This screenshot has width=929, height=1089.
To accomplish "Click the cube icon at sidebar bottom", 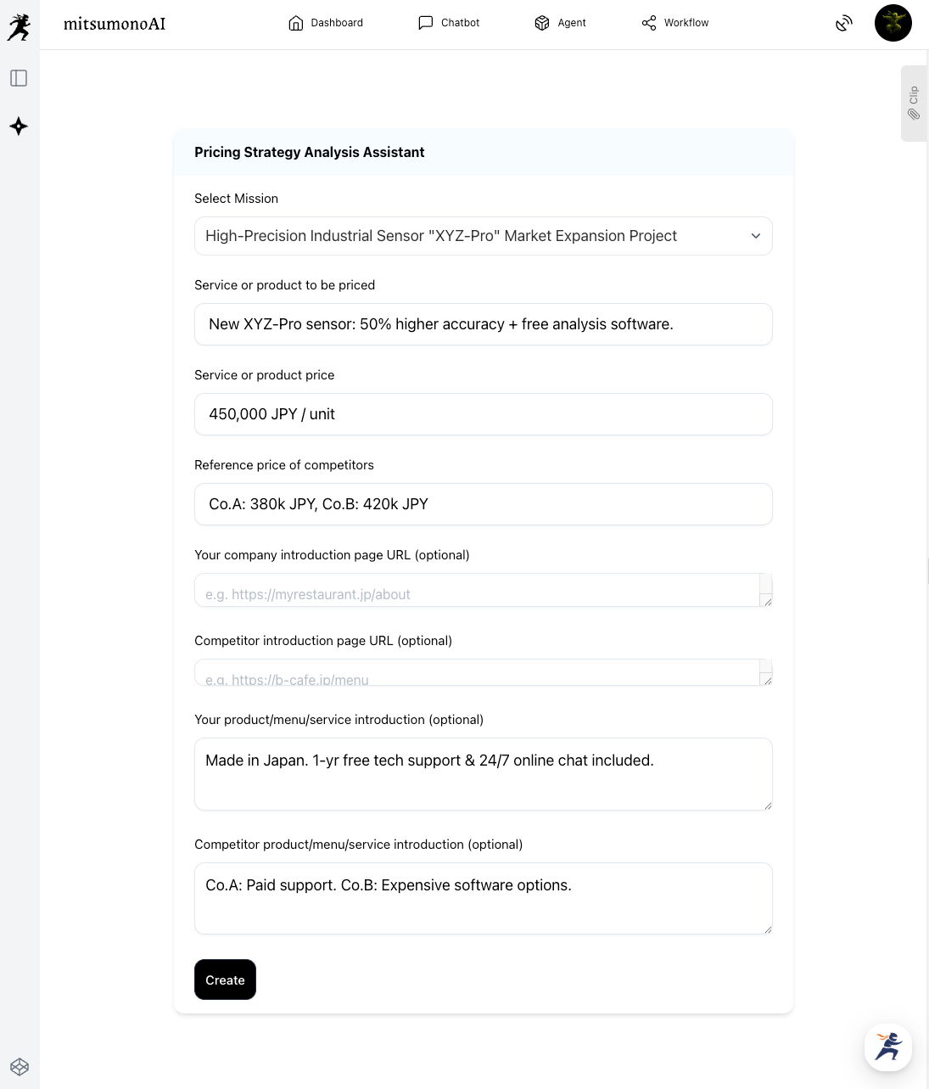I will coord(20,1067).
